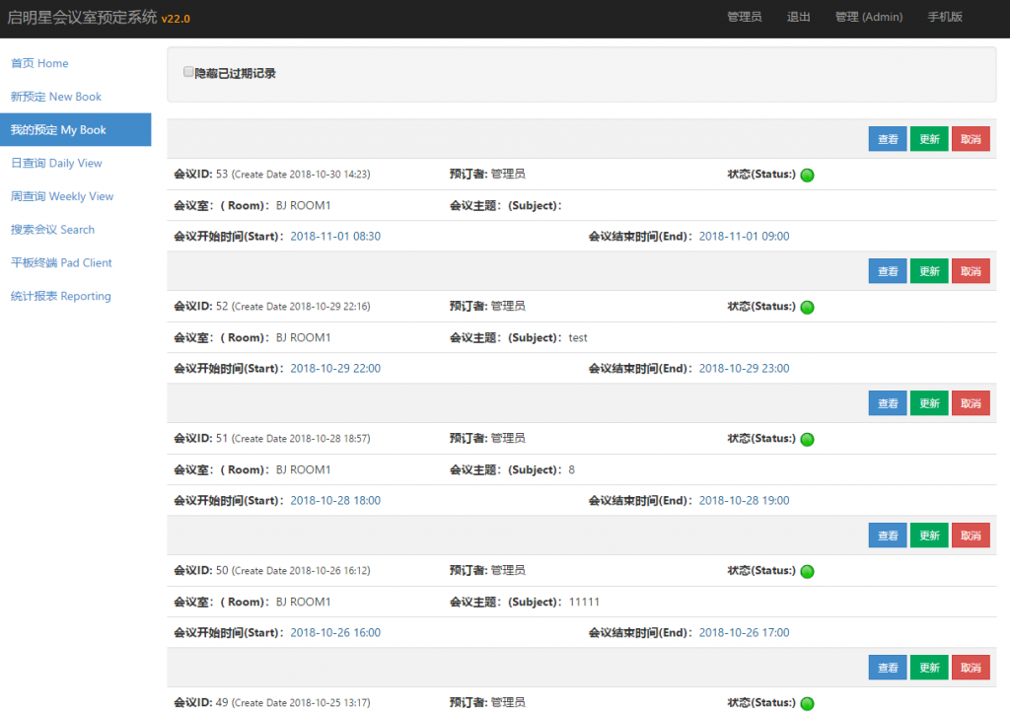Open 平板终端 Pad Client

tap(61, 262)
